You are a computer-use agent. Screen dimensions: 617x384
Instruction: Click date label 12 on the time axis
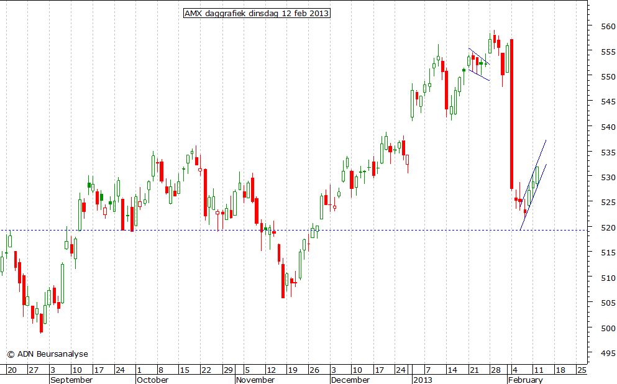[271, 370]
